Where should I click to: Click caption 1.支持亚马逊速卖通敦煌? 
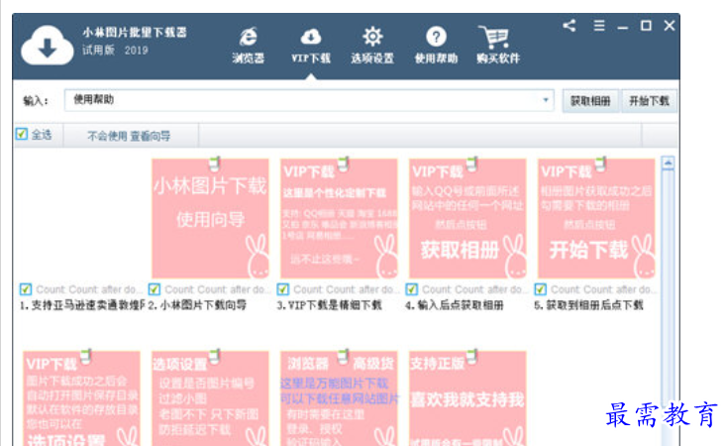pos(82,305)
